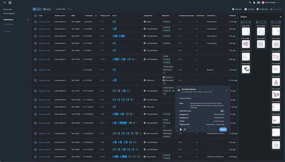Click the consult request status icon in popup
The width and height of the screenshot is (285, 162).
pos(179,90)
